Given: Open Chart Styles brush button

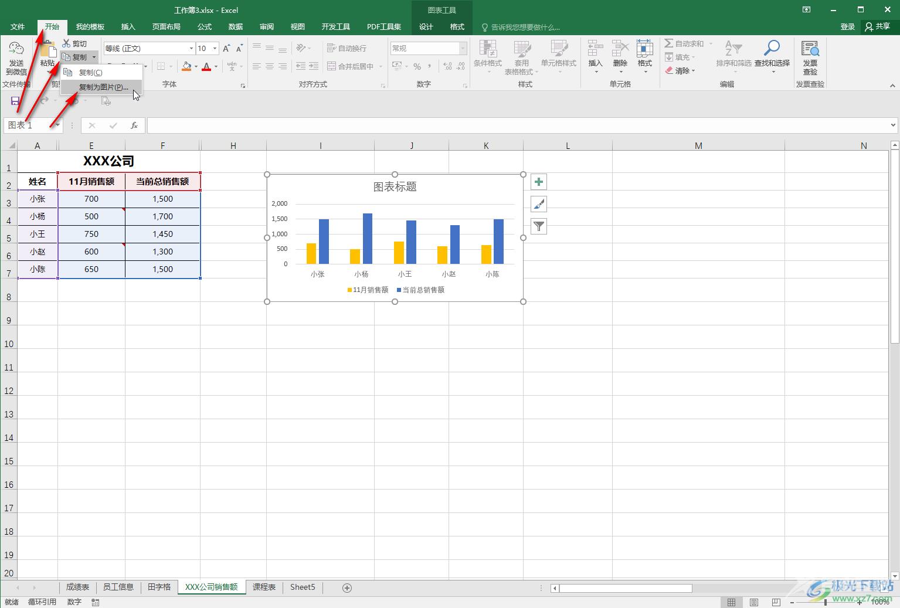Looking at the screenshot, I should (539, 204).
